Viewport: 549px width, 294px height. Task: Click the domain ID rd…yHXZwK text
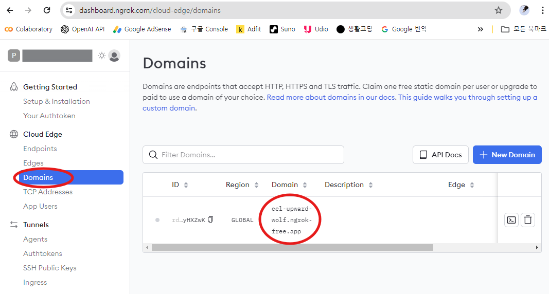pos(188,220)
